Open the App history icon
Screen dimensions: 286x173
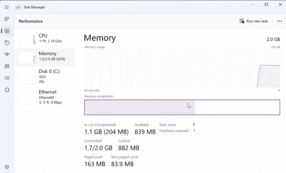coord(7,43)
